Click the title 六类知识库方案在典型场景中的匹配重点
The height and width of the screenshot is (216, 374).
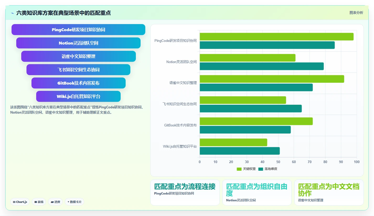63,13
